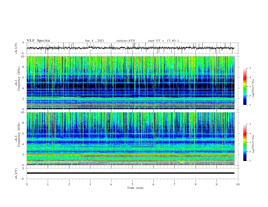Click the -7 tick on ch.2 colorbar
Viewport: 268px width, 207px height.
coord(250,161)
